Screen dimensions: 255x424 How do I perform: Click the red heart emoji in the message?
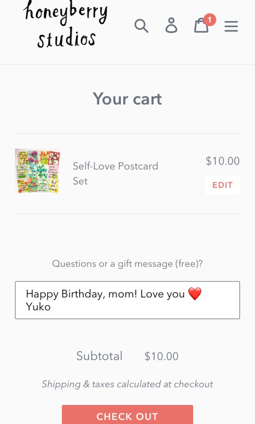point(194,294)
